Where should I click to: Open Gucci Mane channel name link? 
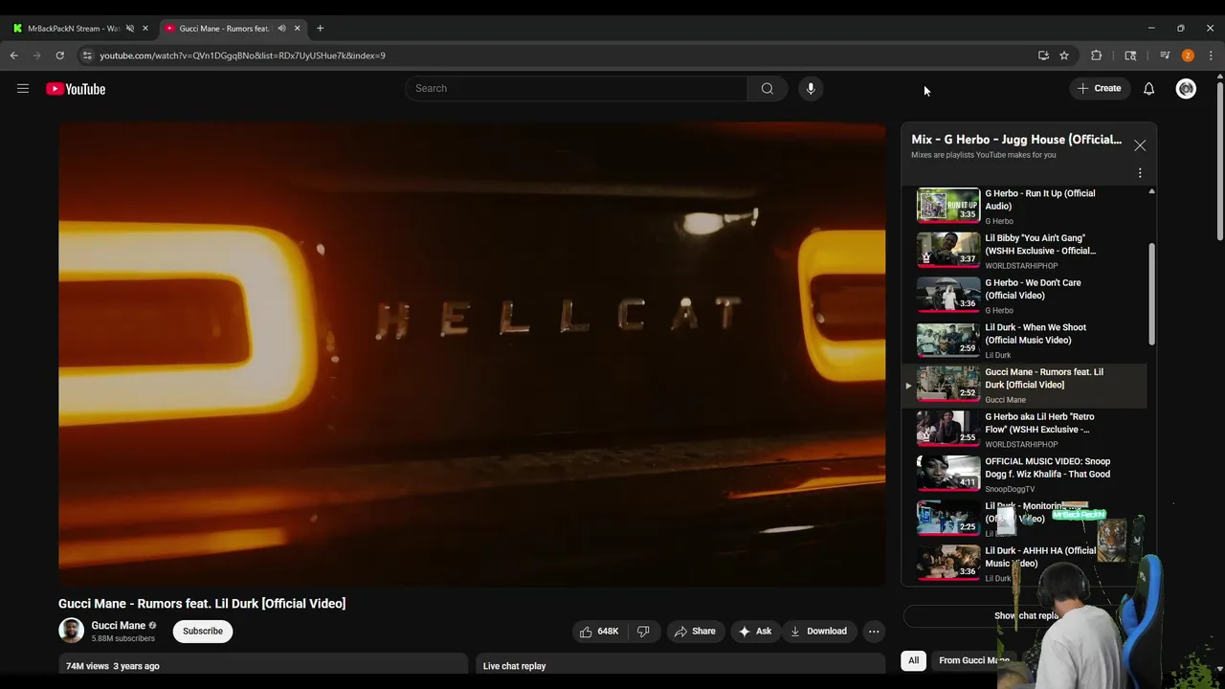point(119,626)
